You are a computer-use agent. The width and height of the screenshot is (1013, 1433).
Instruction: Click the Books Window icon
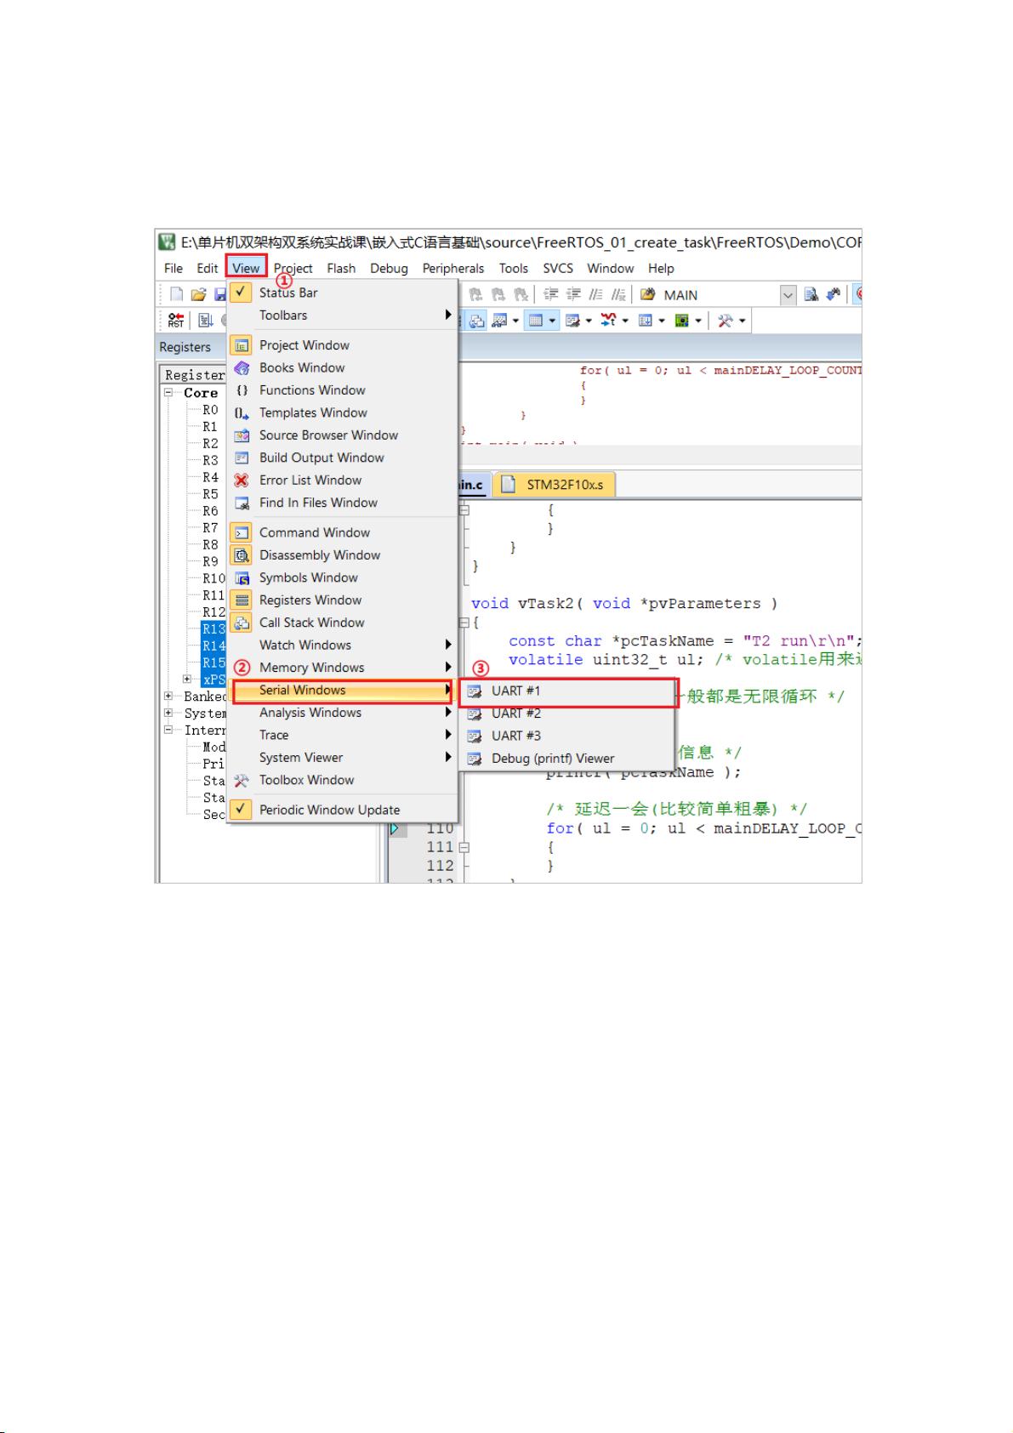242,368
